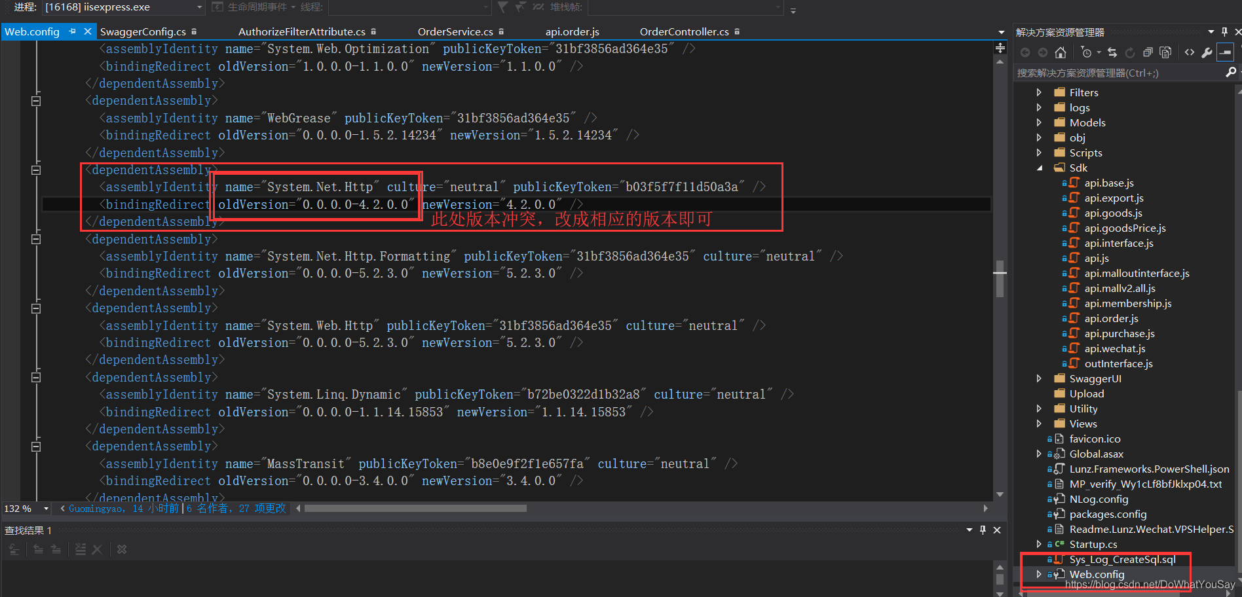Click the Forward arrow in Solution Explorer toolbar
Image resolution: width=1242 pixels, height=597 pixels.
(1042, 52)
